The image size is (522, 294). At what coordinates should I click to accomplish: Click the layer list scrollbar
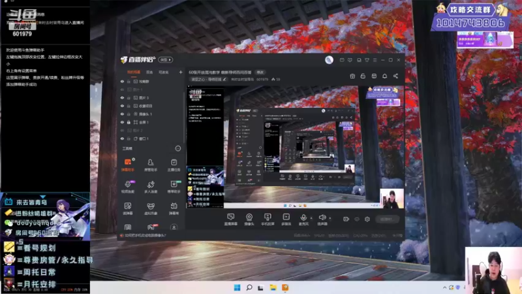[184, 116]
